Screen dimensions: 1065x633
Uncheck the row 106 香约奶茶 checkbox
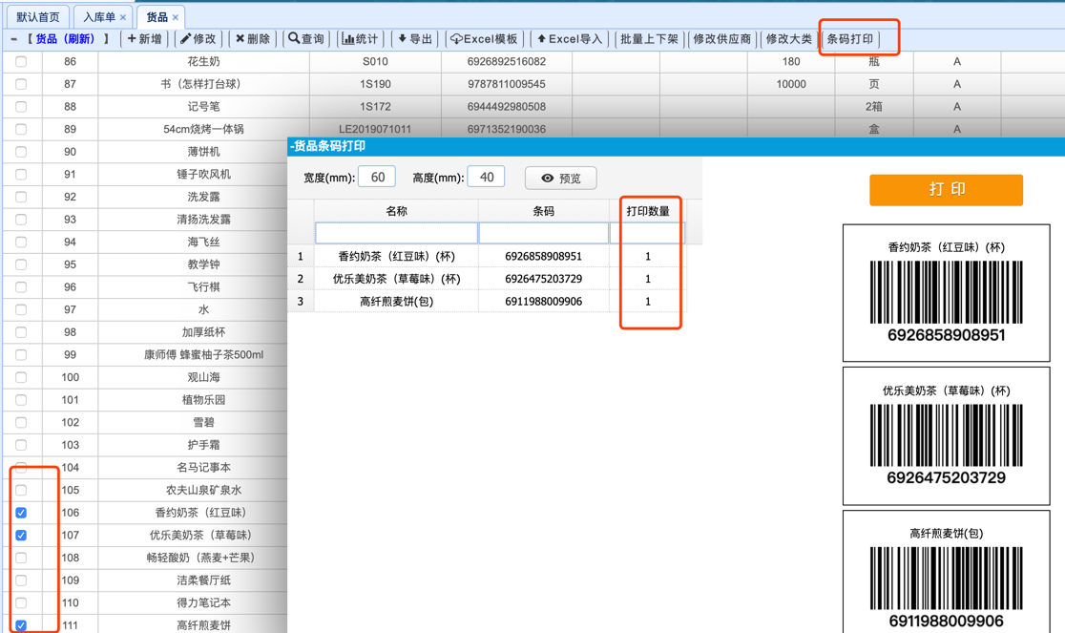[21, 513]
